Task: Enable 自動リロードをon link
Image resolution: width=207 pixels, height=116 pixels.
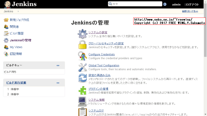Action: click(x=190, y=11)
